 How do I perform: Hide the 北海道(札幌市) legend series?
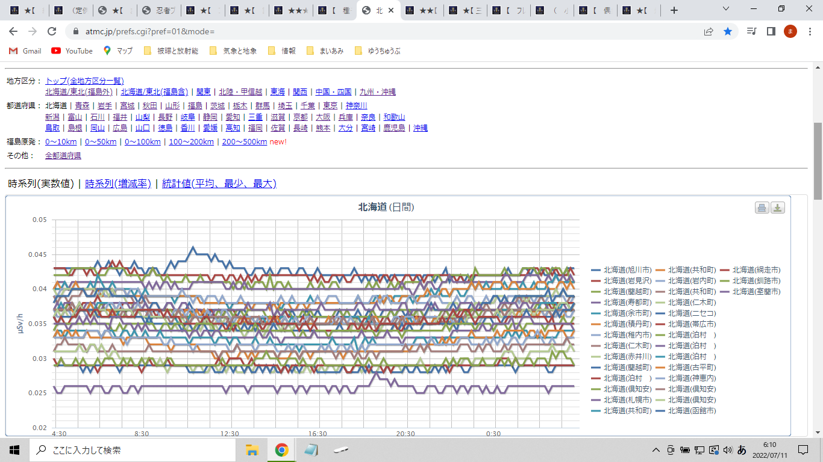coord(621,400)
